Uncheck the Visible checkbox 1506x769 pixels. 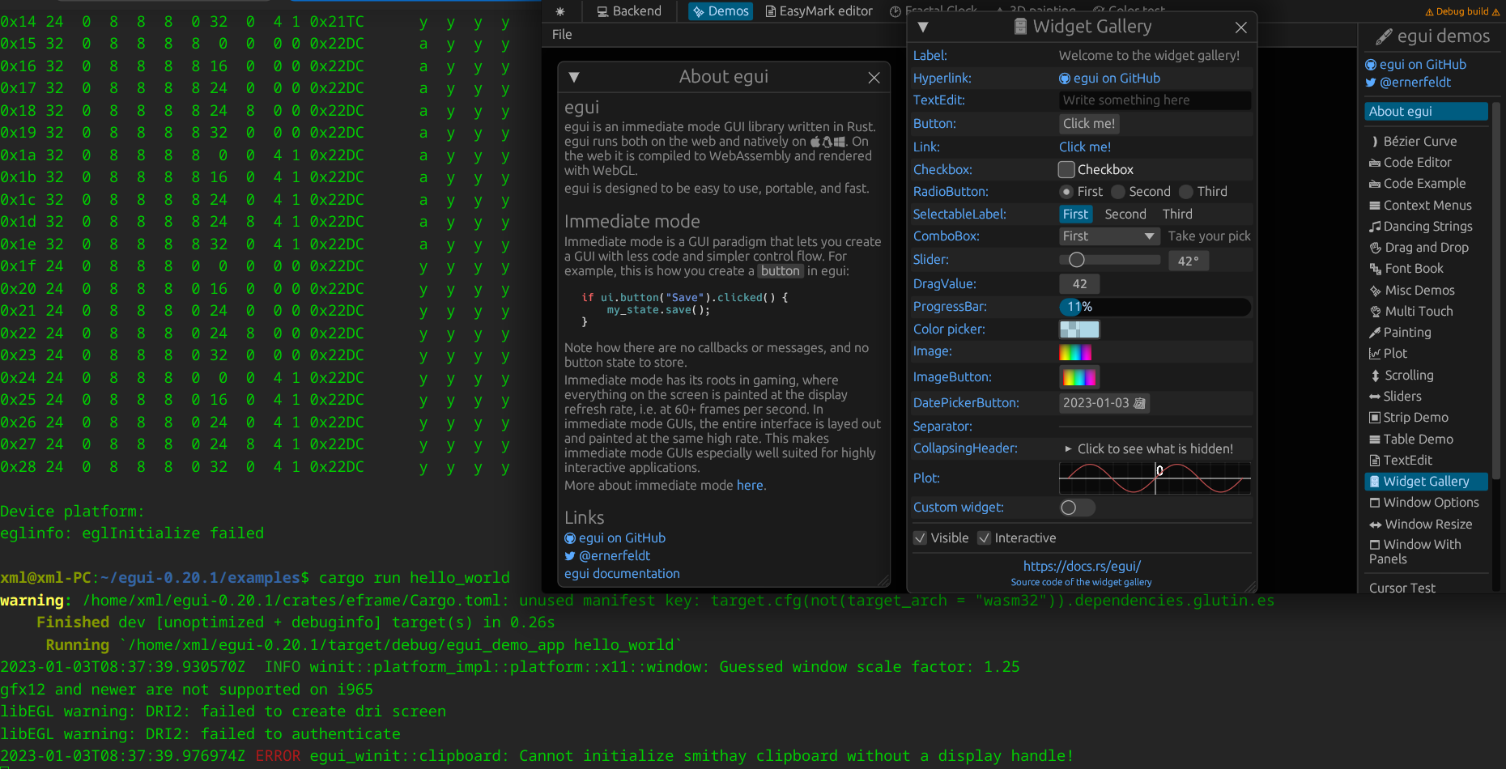point(920,537)
